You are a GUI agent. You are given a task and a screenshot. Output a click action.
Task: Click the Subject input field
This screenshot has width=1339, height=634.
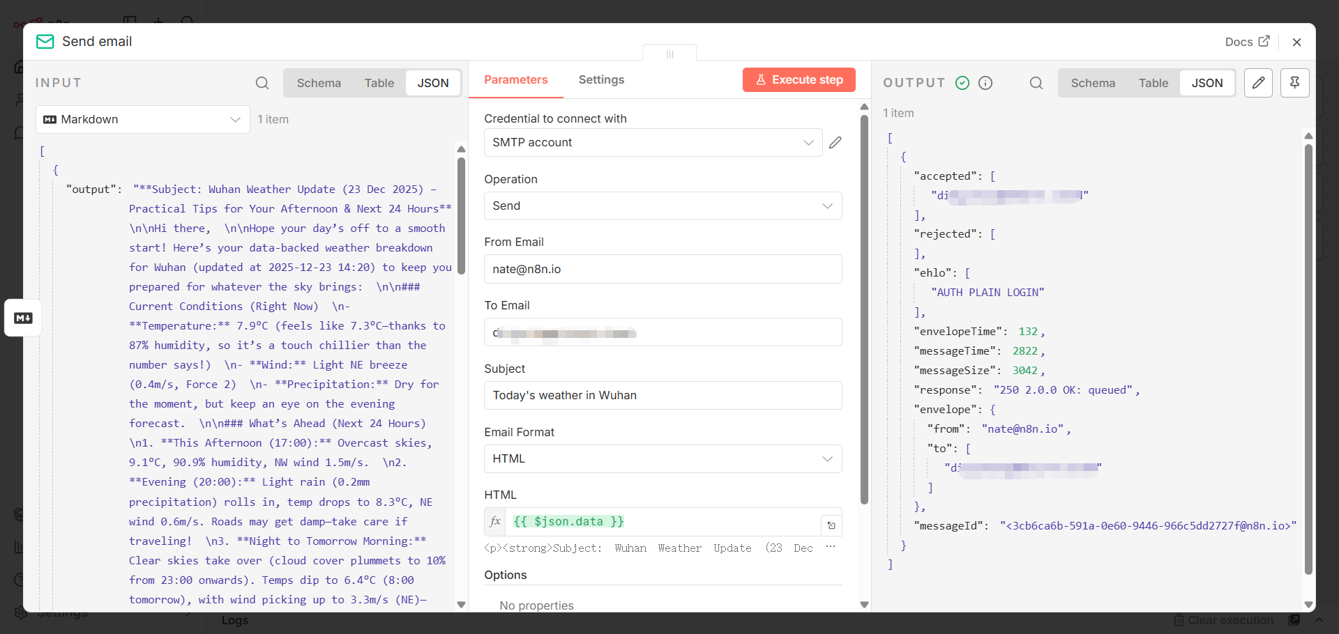point(663,395)
